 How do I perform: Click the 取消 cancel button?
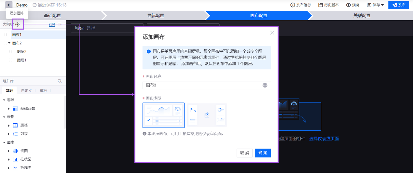tap(244, 153)
